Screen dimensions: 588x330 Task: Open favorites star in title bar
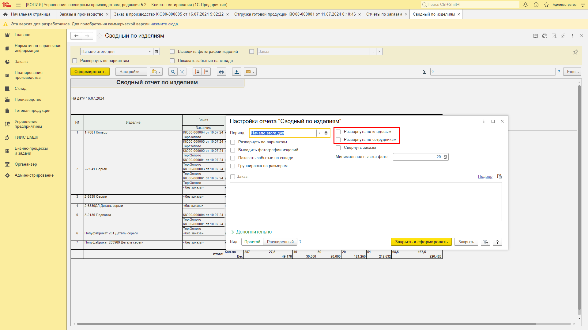point(546,5)
